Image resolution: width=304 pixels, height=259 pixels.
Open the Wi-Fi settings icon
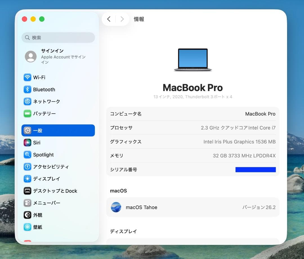click(x=27, y=77)
